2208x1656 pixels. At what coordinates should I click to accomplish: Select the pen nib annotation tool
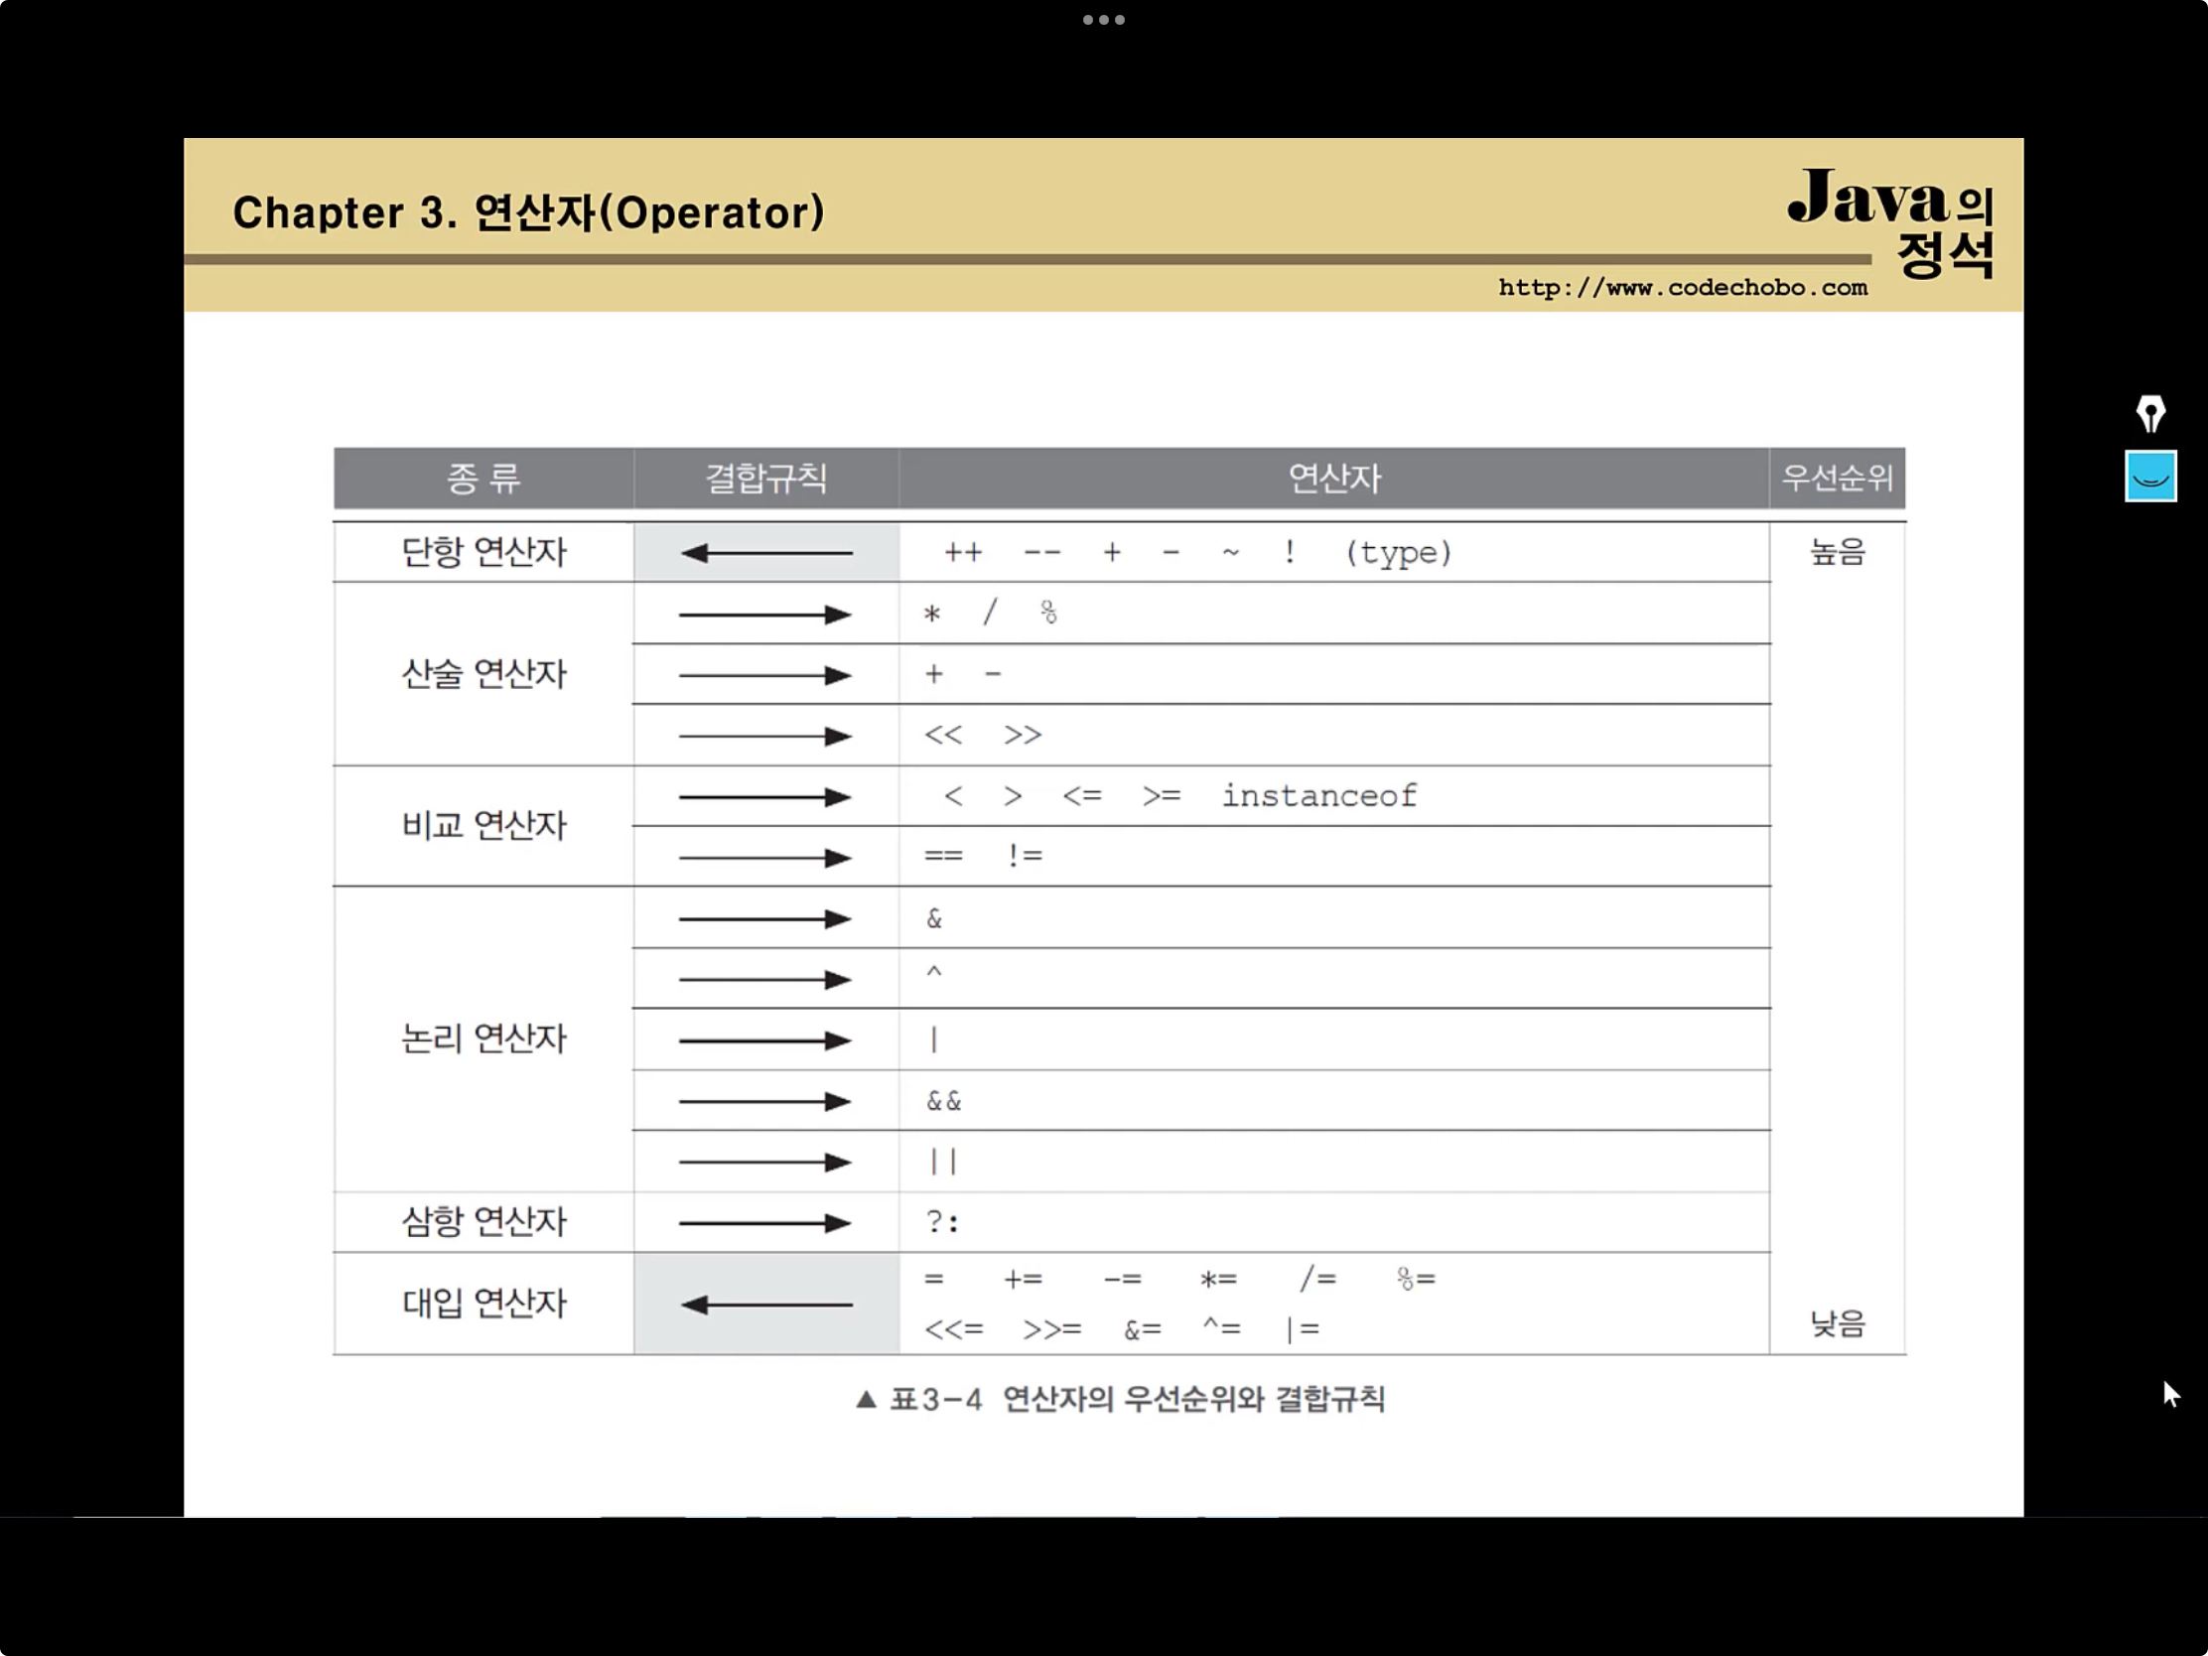tap(2150, 413)
